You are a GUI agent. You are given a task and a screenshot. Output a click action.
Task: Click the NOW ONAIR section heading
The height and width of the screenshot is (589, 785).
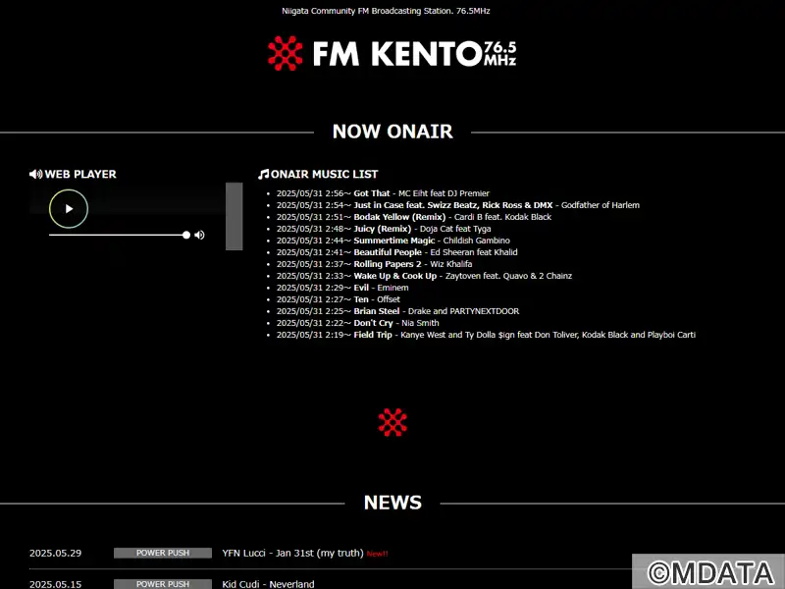tap(392, 132)
